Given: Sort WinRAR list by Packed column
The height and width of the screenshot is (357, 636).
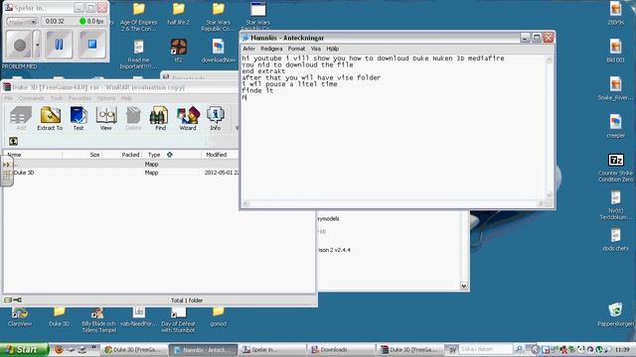Looking at the screenshot, I should (122, 155).
